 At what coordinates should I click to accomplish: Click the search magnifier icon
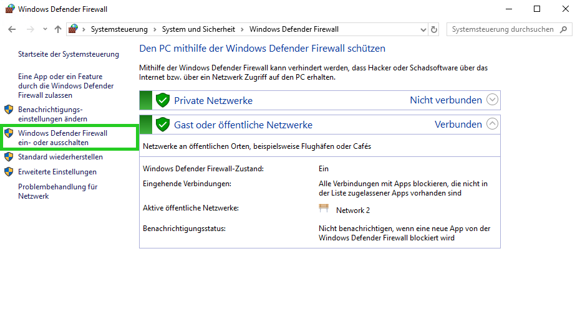point(563,29)
